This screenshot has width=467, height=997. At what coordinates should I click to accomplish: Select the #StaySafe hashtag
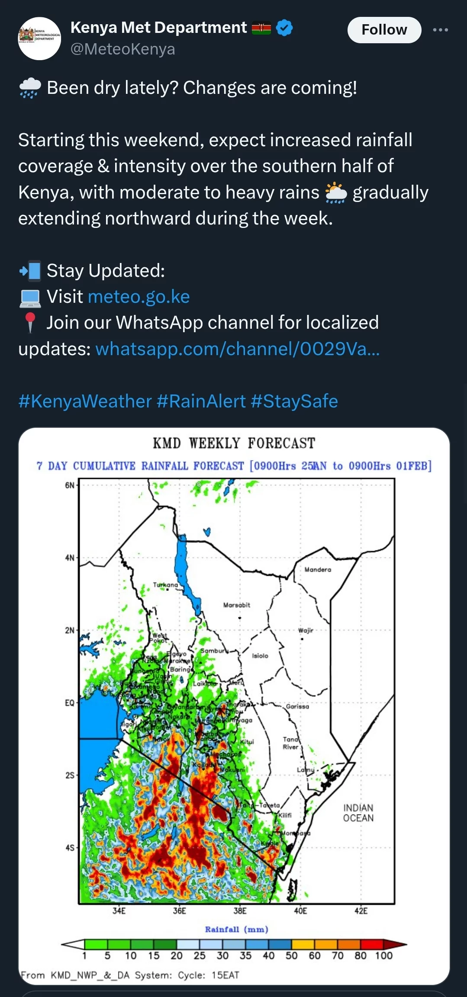point(294,401)
